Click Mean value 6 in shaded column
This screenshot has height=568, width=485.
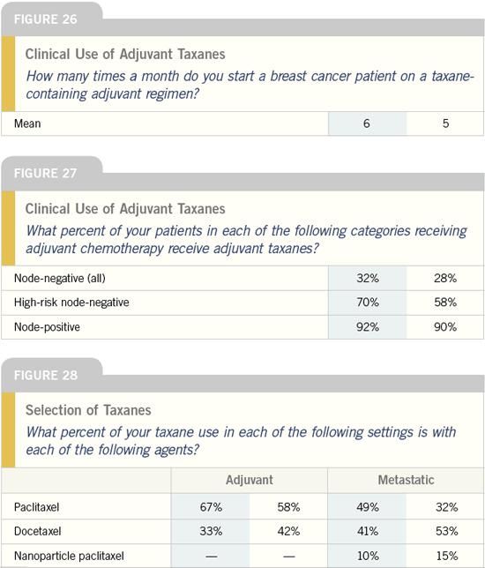click(x=367, y=123)
